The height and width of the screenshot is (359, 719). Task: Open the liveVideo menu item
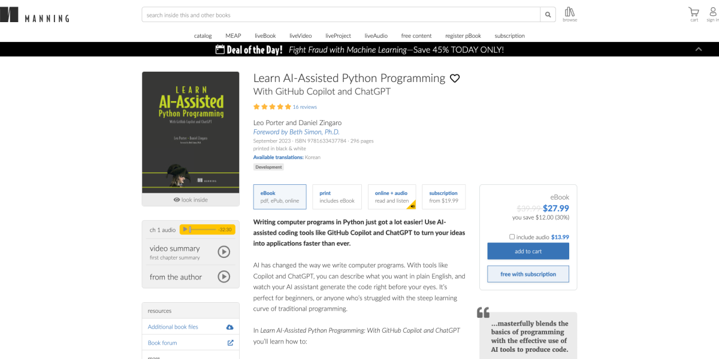[301, 36]
